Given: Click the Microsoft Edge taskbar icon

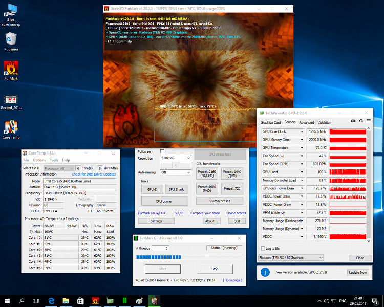Looking at the screenshot, I should click(x=51, y=301).
